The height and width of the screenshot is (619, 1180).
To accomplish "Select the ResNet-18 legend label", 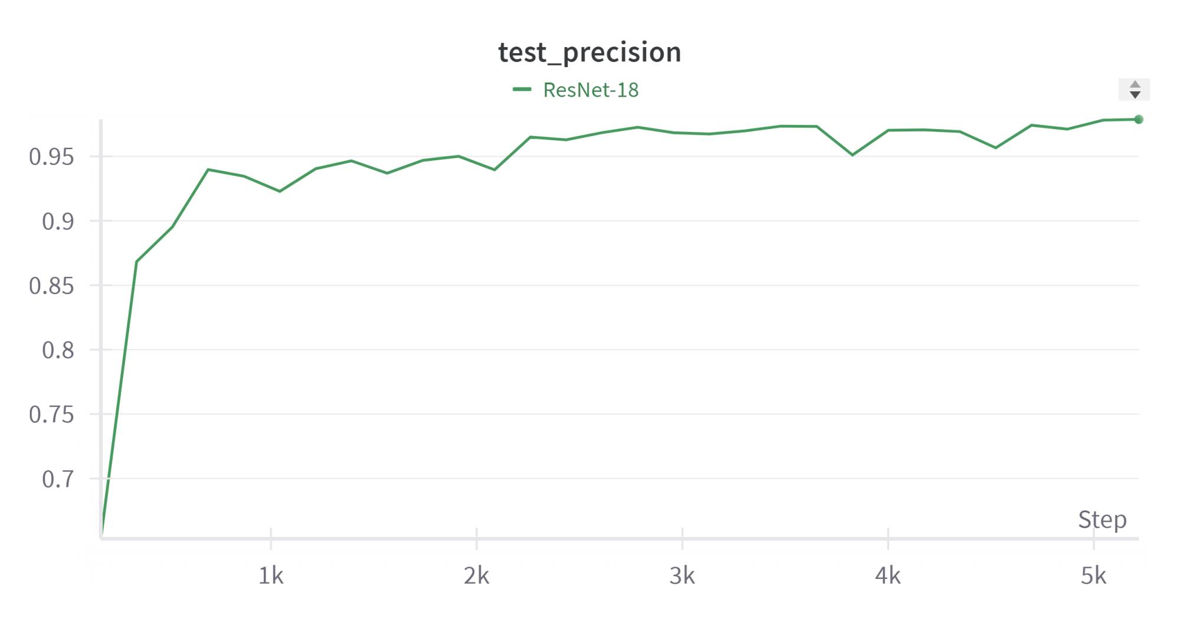I will pos(591,90).
